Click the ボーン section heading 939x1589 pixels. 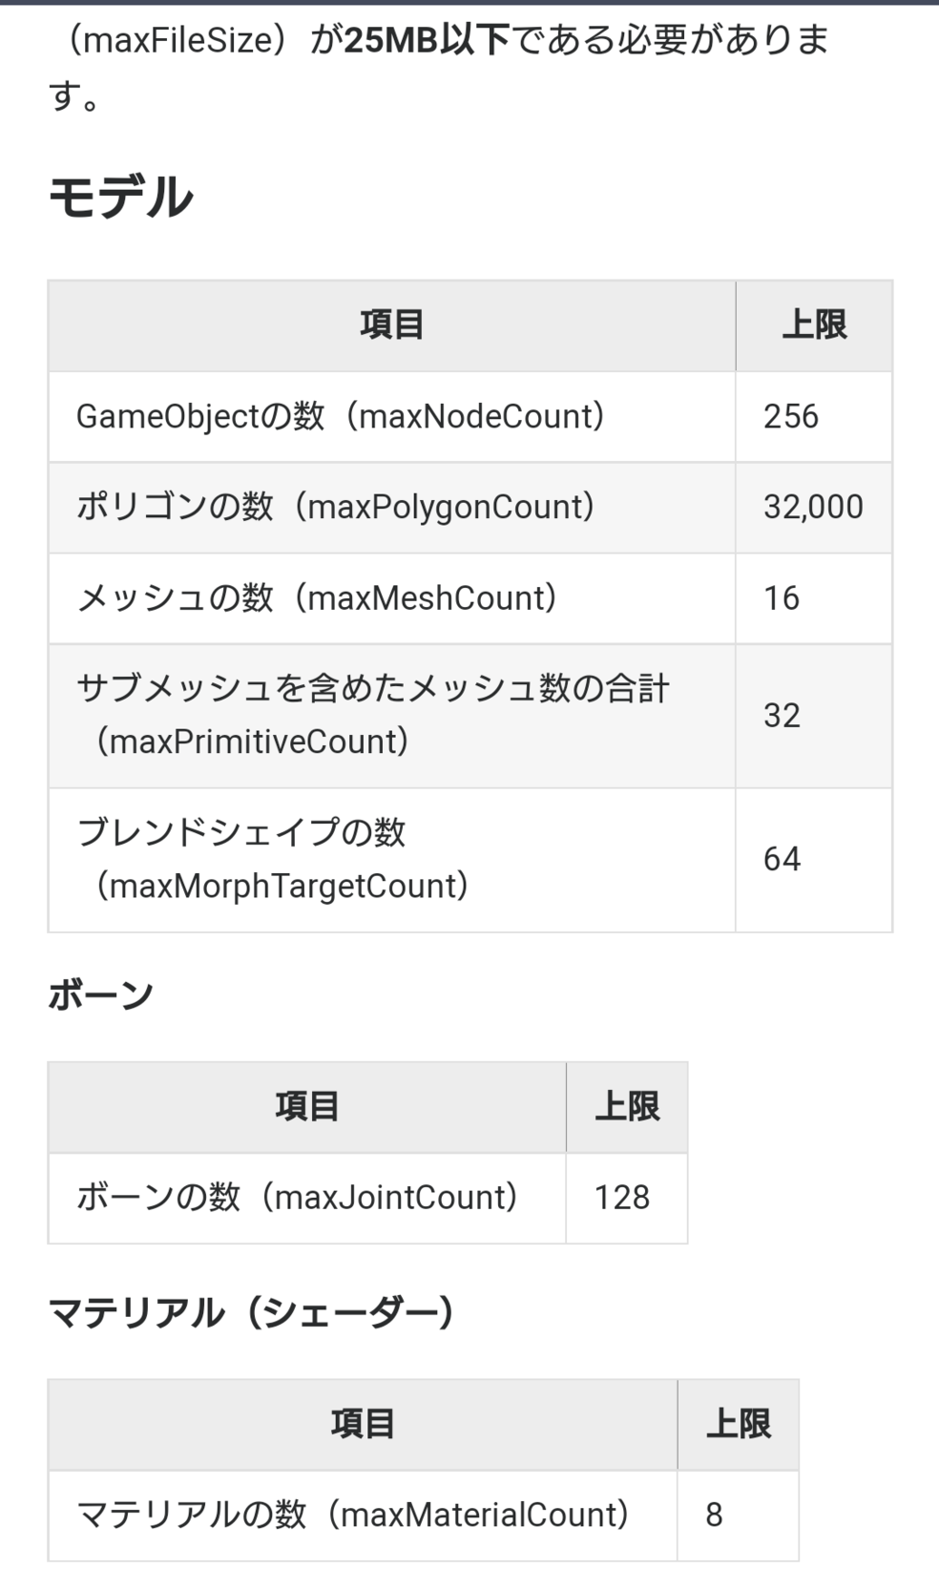(100, 995)
